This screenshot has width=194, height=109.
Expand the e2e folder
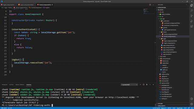pos(162,12)
